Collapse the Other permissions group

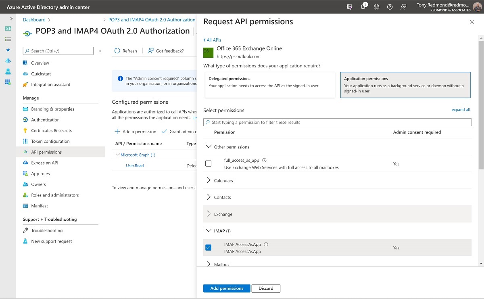click(209, 147)
